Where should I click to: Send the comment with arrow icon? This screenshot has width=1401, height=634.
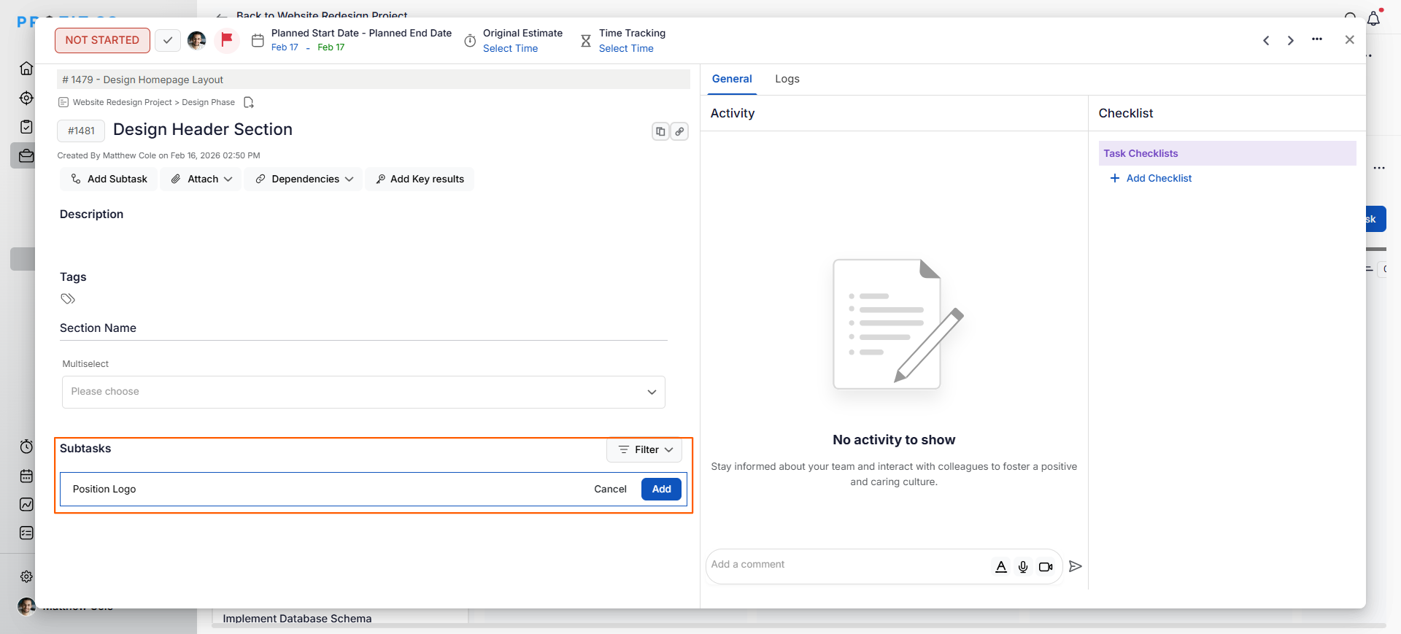[x=1076, y=566]
